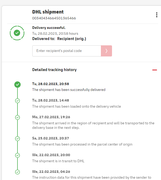The width and height of the screenshot is (161, 180).
Task: Click the DHL shipment title
Action: click(x=48, y=12)
